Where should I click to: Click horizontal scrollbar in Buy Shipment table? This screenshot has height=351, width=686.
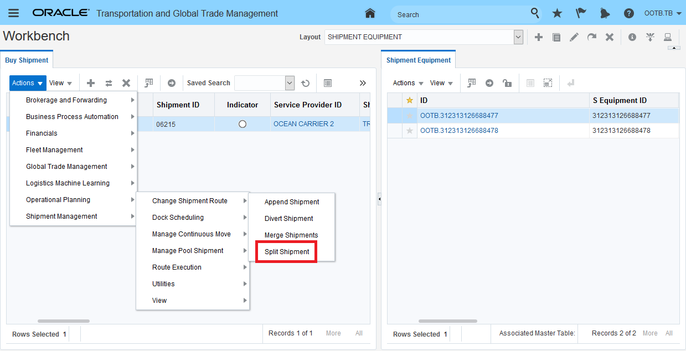click(x=64, y=321)
